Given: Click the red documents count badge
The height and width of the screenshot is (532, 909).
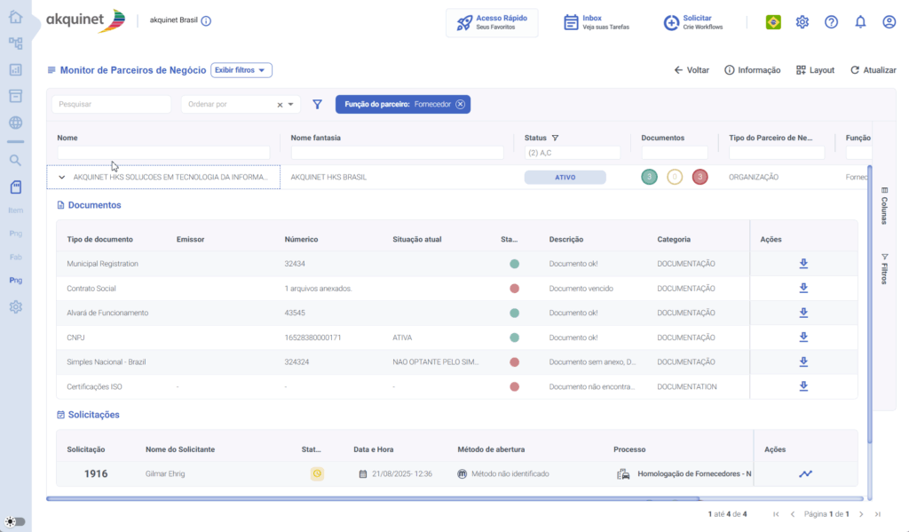Looking at the screenshot, I should 700,177.
